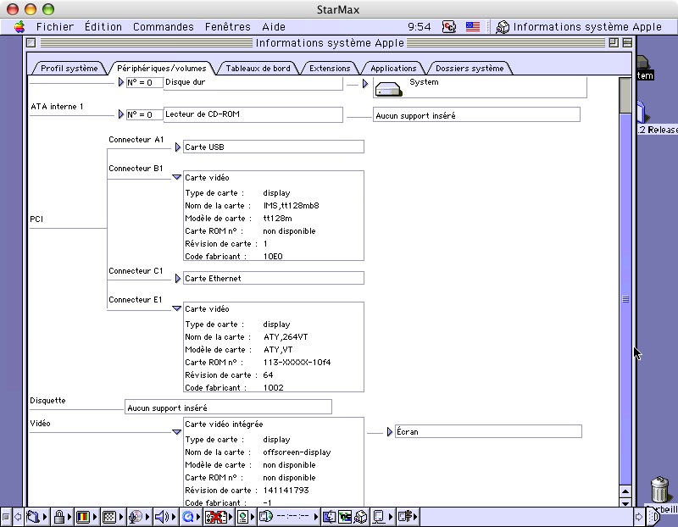Click the 113-XXXXX-10f4 ROM number value
Image resolution: width=678 pixels, height=527 pixels.
pos(297,363)
